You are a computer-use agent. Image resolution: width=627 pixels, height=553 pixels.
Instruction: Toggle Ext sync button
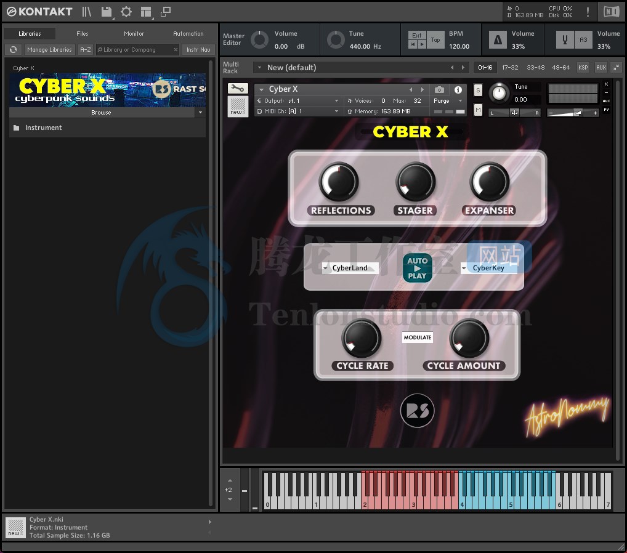tap(417, 36)
